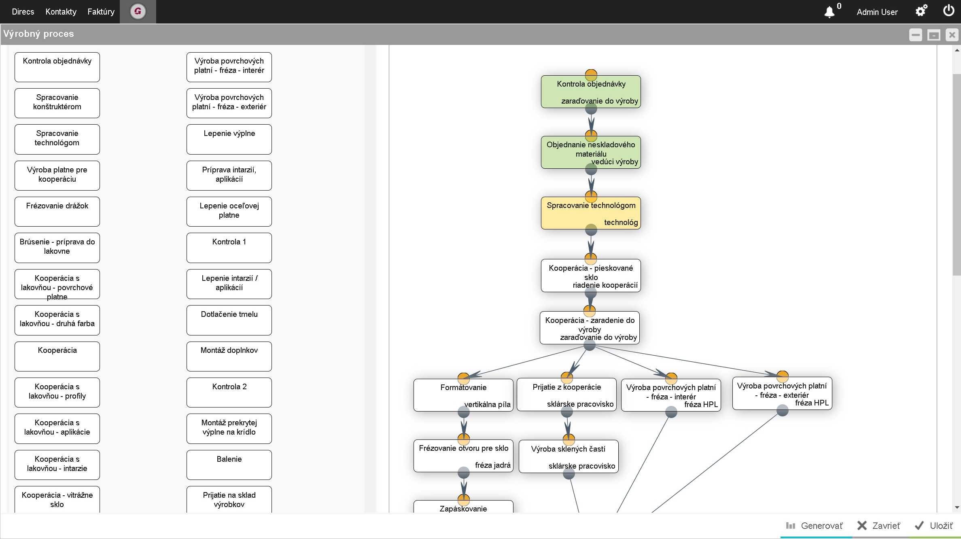Select Kontrola 1 palette item
This screenshot has width=961, height=539.
(229, 248)
